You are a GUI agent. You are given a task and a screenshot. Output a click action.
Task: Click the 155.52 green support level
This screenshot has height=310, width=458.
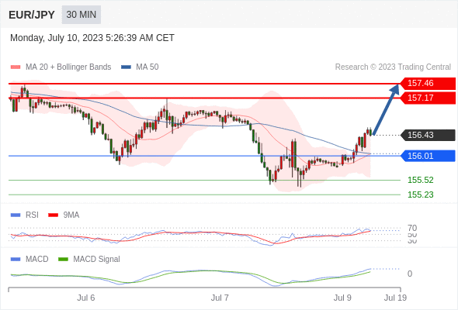click(420, 180)
